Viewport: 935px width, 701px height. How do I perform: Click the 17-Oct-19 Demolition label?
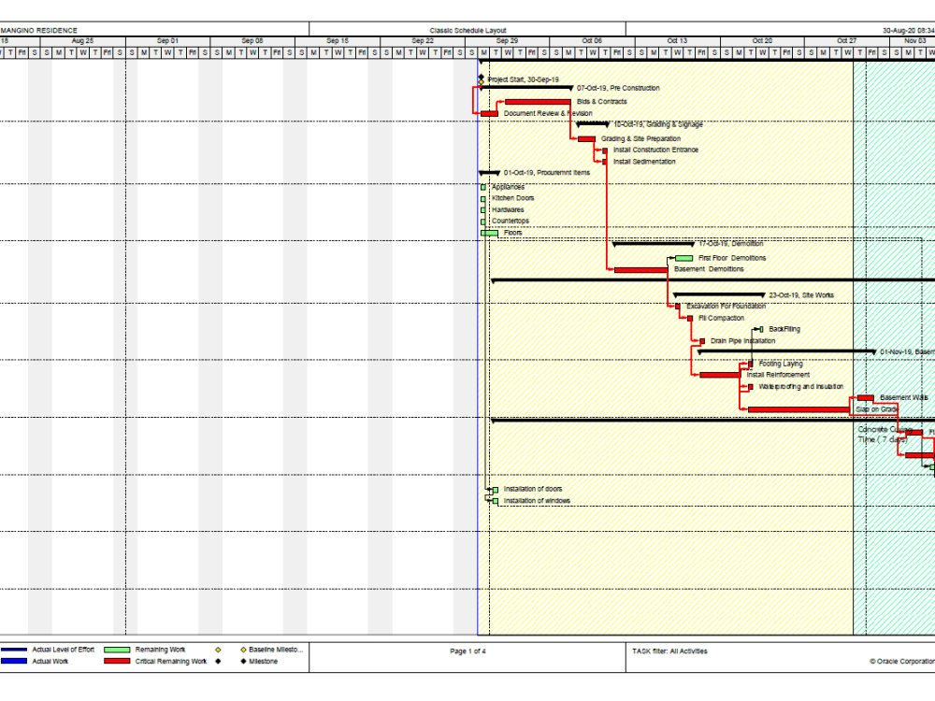pos(731,244)
